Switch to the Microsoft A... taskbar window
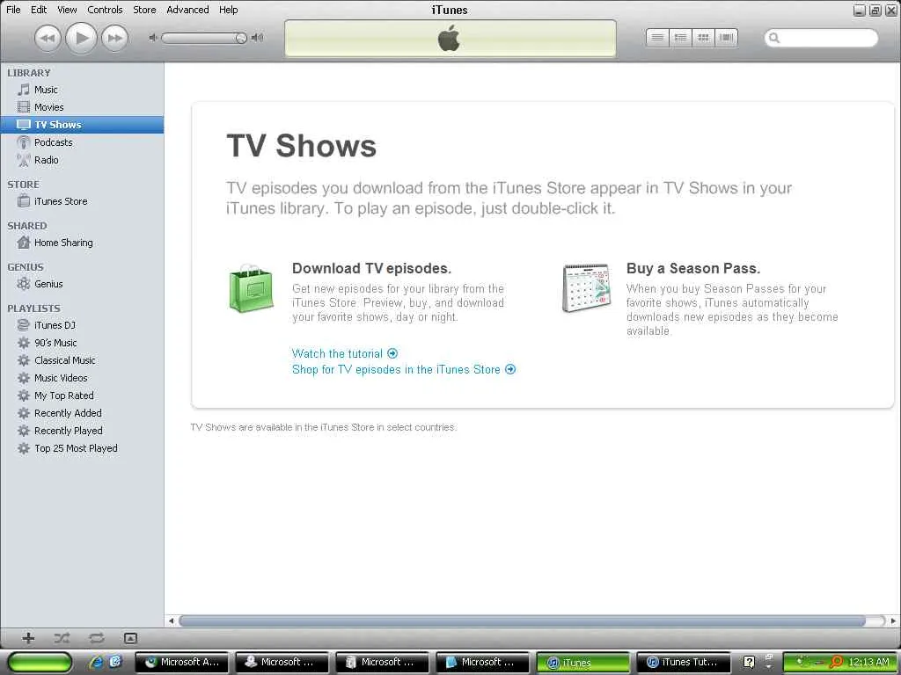 coord(183,663)
